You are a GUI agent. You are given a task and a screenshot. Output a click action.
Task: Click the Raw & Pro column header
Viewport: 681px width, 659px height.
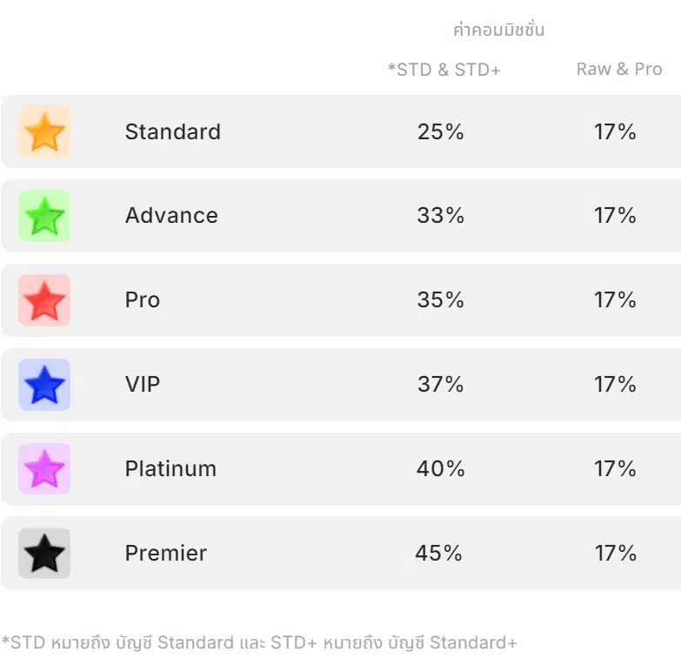click(619, 69)
